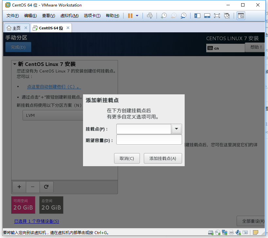Open the power options dropdown arrow
Screen dimensions: 268x238
pos(137,16)
